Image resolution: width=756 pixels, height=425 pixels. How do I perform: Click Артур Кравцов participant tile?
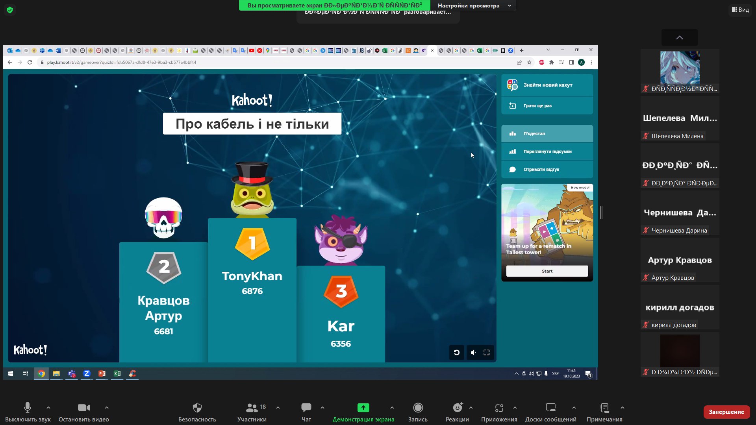(x=680, y=260)
